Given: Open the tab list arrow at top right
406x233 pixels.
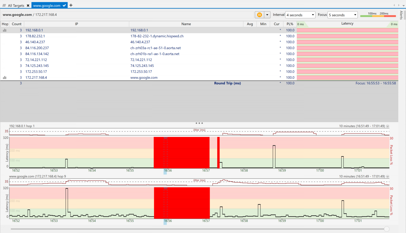Looking at the screenshot, I should [x=403, y=5].
